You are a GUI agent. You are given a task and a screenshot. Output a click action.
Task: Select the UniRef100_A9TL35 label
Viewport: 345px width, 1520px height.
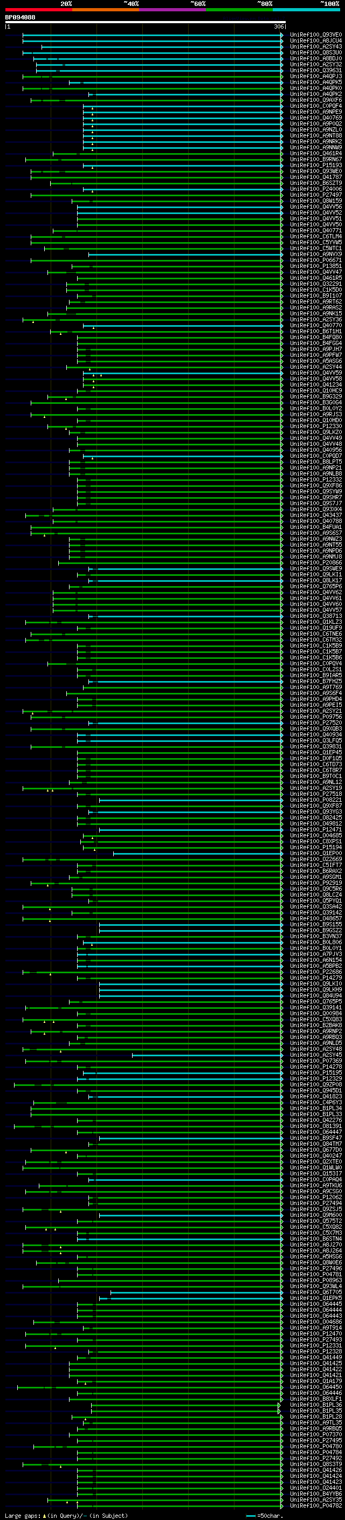pos(316,1422)
